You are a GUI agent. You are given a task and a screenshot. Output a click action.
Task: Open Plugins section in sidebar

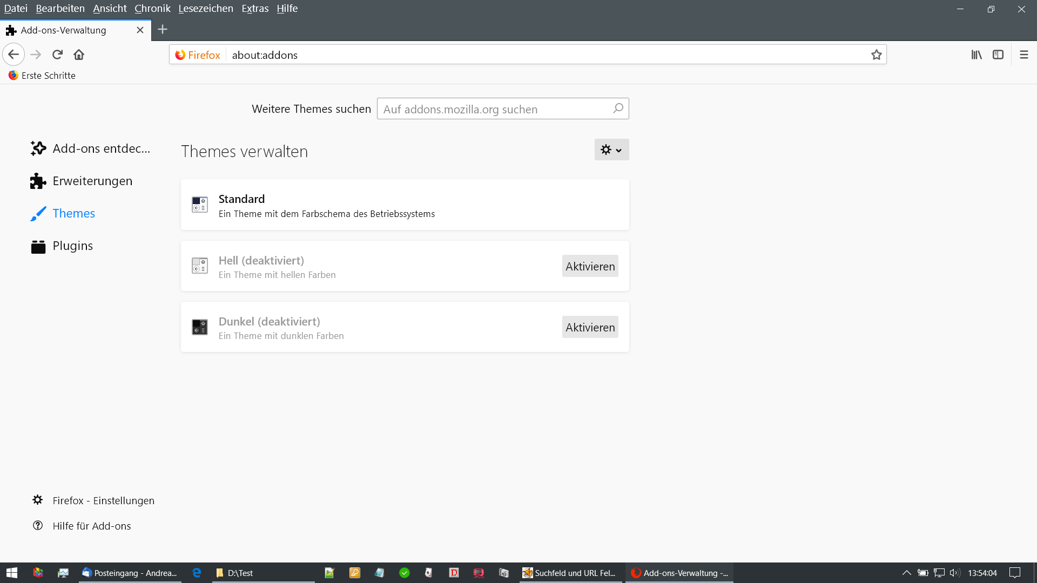72,246
